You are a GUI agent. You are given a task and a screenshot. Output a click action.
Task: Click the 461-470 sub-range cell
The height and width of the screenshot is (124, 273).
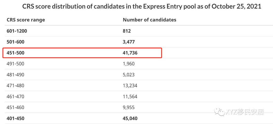pyautogui.click(x=15, y=96)
